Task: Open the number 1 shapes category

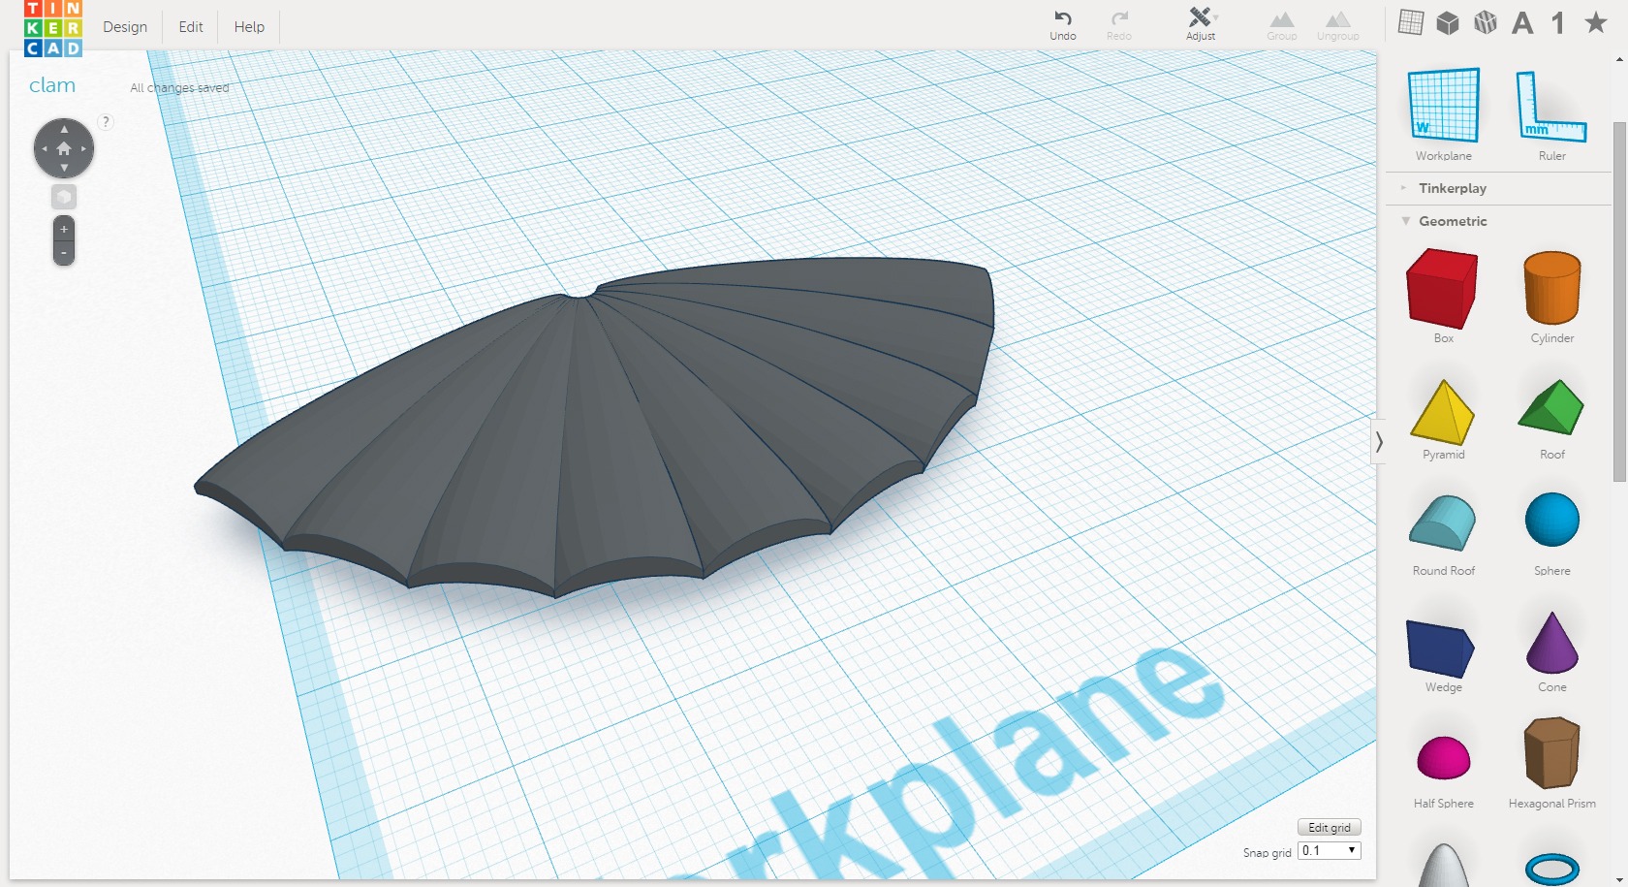Action: 1558,22
